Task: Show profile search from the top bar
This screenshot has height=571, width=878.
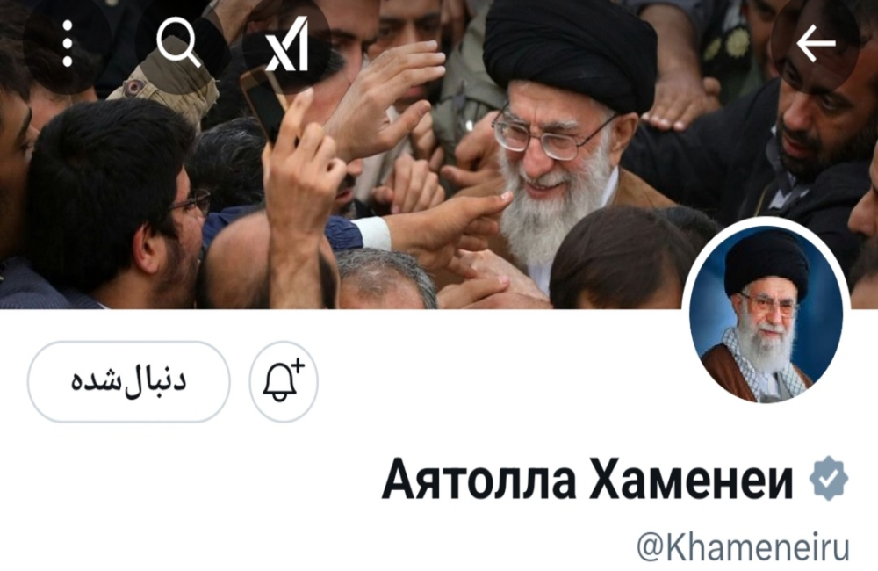Action: 178,44
